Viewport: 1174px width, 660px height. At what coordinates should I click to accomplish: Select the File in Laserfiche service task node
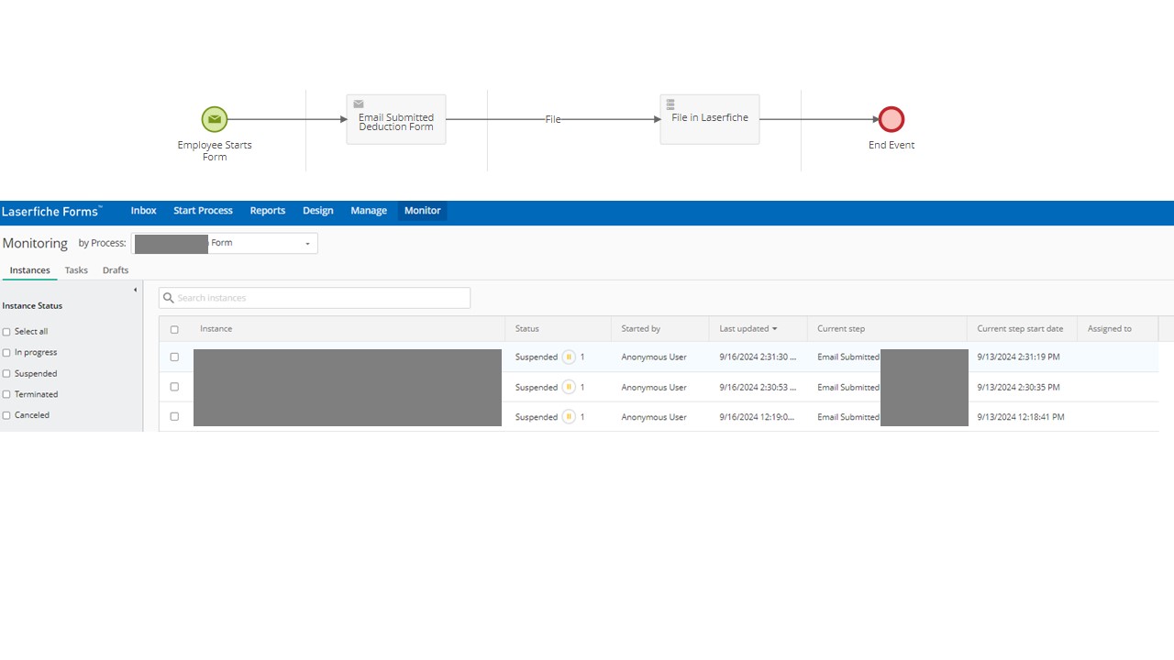(709, 119)
